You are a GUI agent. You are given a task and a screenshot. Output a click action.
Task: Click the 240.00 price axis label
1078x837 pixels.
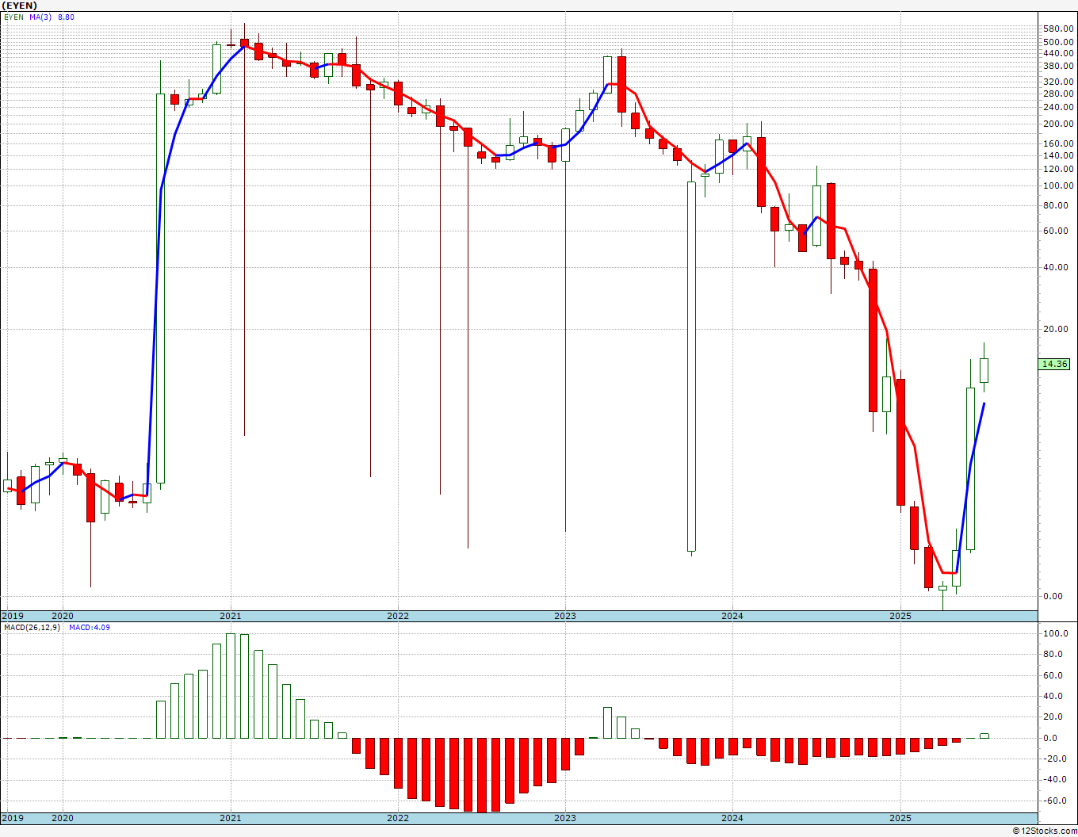(1059, 108)
